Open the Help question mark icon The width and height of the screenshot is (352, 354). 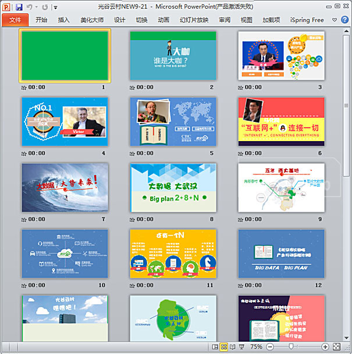click(344, 19)
